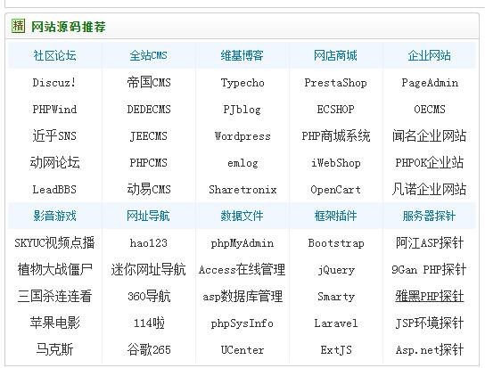Viewport: 485px width, 368px height.
Task: Click the Bootstrap link
Action: point(336,243)
